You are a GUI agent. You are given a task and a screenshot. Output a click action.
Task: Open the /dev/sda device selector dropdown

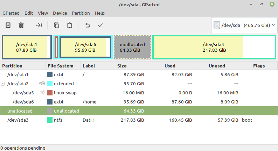(x=244, y=25)
